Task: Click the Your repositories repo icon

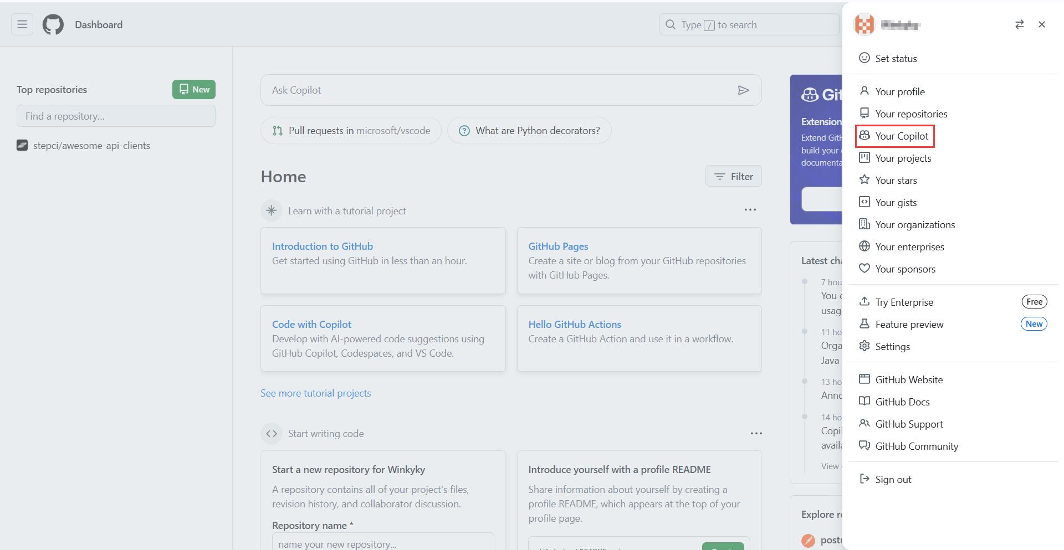Action: (864, 113)
